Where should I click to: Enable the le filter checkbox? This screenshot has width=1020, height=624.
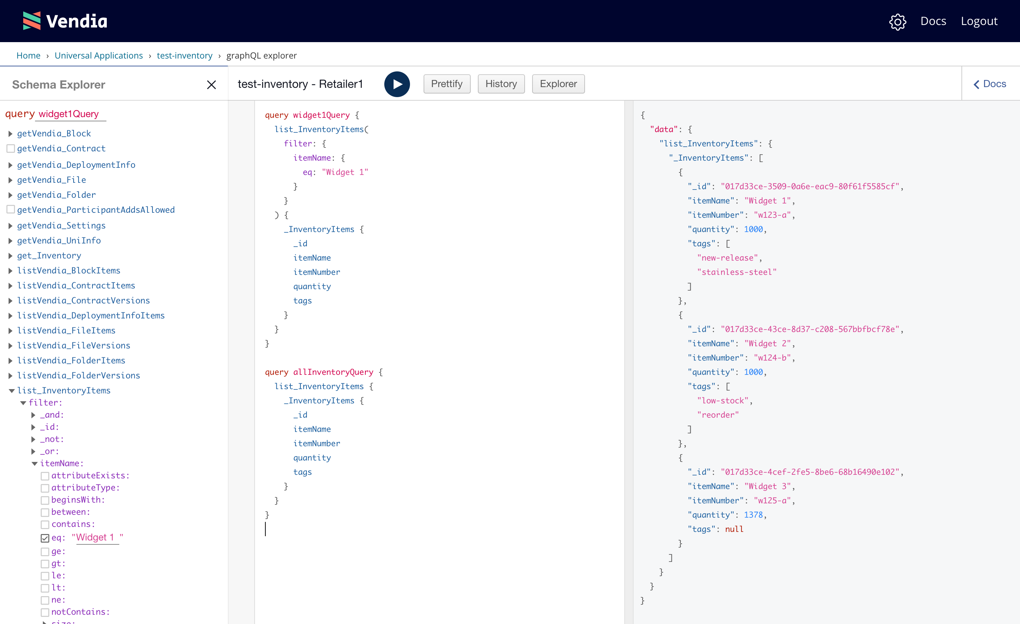click(45, 575)
